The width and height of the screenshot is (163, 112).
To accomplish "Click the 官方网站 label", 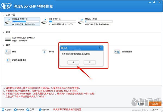I will [8, 110].
